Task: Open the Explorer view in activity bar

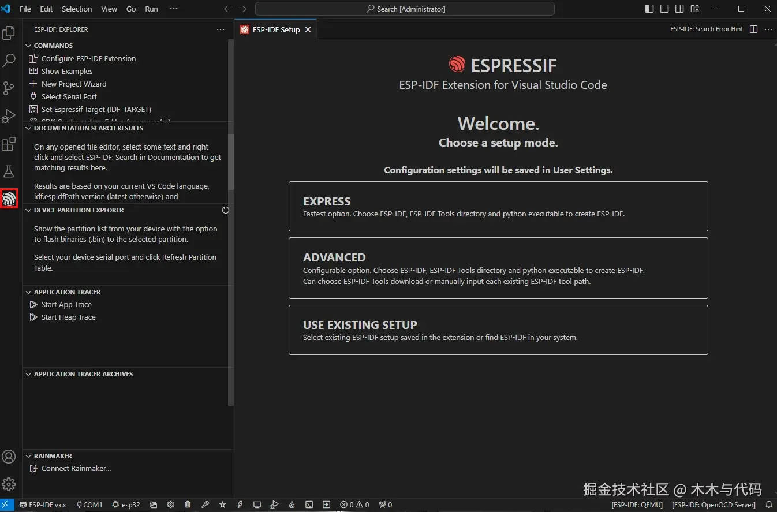Action: coord(9,33)
